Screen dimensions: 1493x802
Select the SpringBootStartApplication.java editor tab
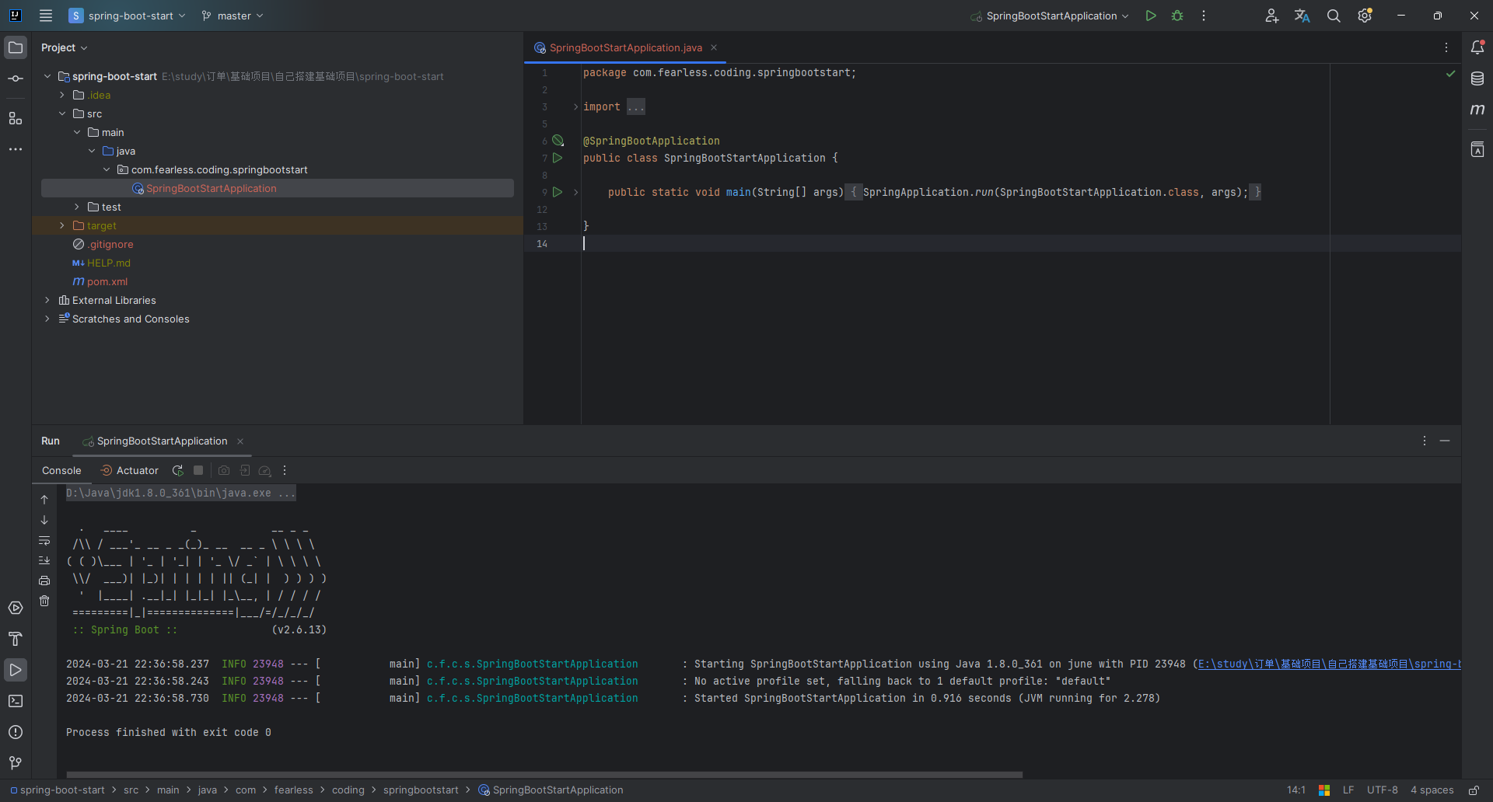point(625,47)
